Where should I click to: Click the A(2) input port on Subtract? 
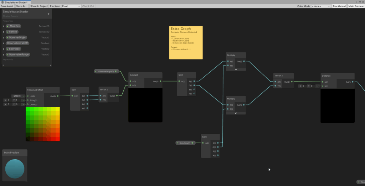coord(130,82)
